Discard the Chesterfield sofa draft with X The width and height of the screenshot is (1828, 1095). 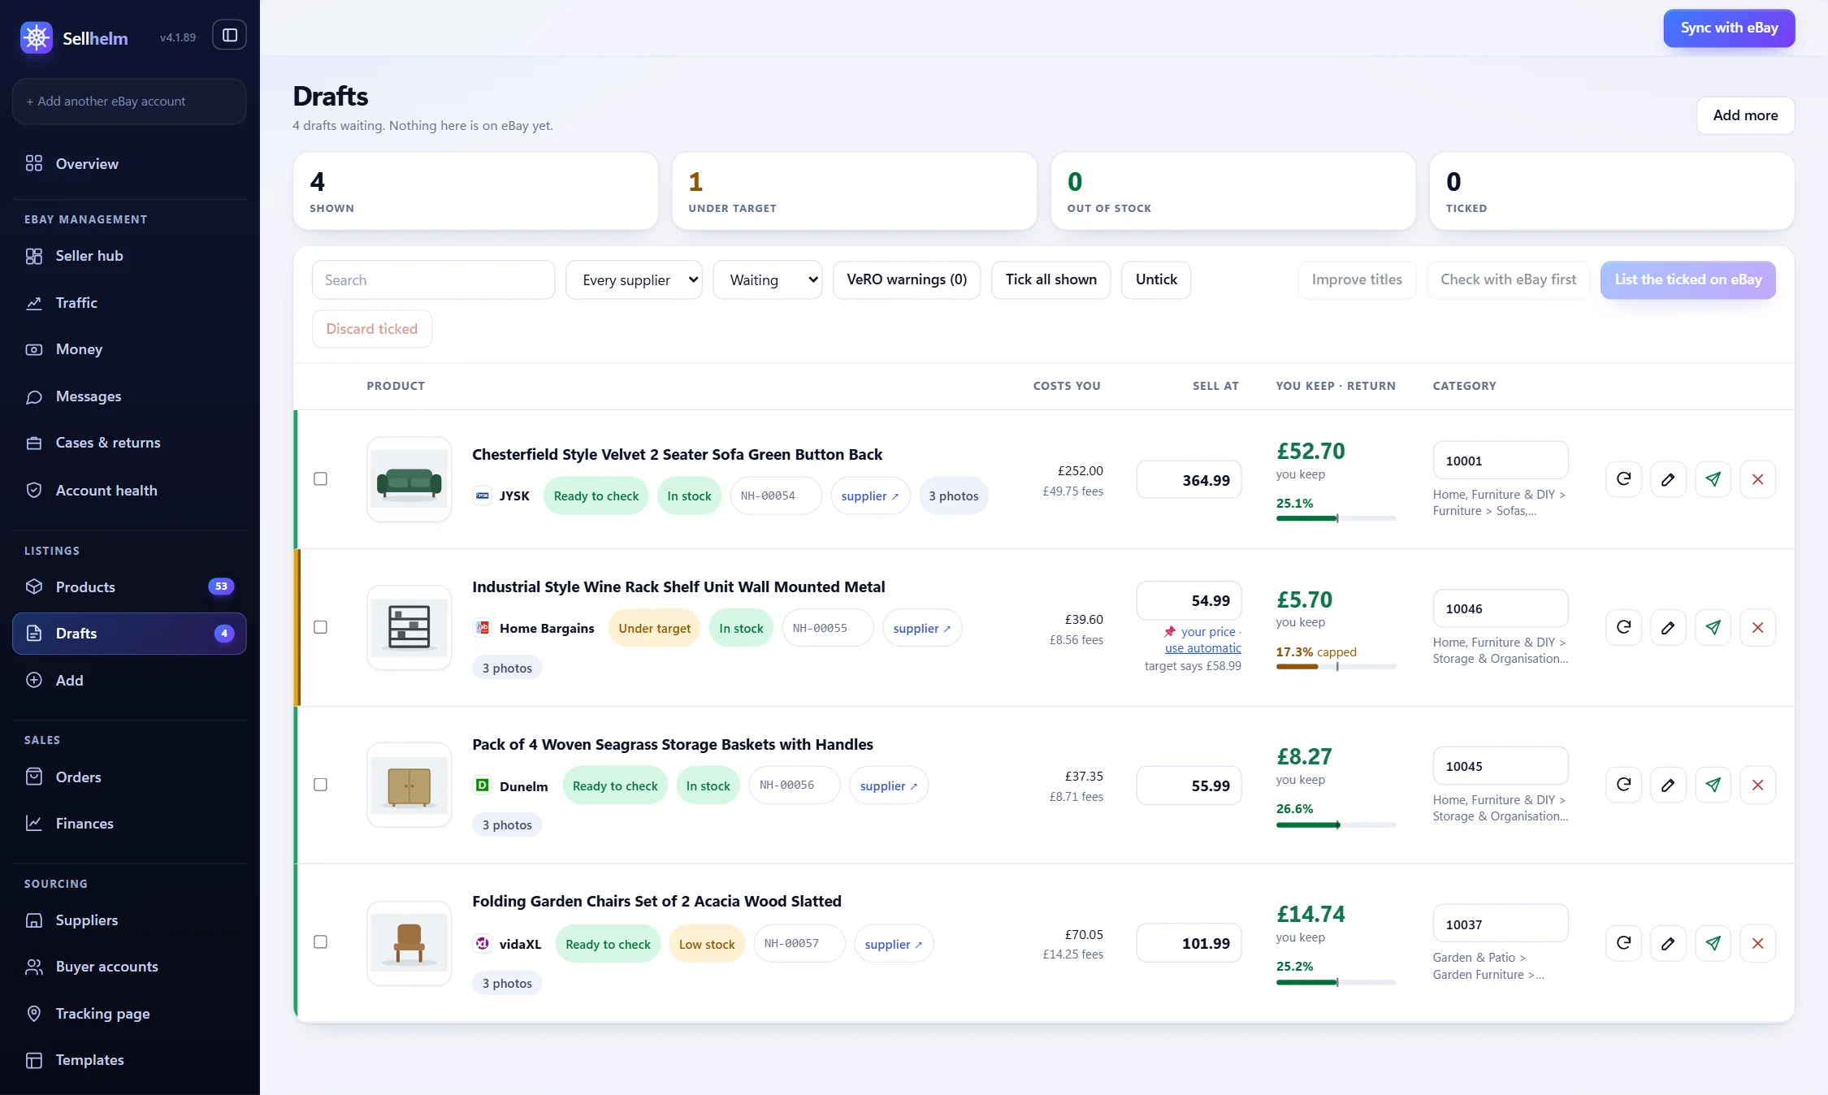pos(1757,479)
